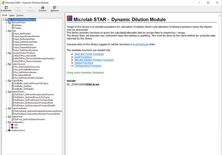Select OutDilution_GetUsedSampleLiquidClasses tree item
The image size is (222, 155).
34,95
